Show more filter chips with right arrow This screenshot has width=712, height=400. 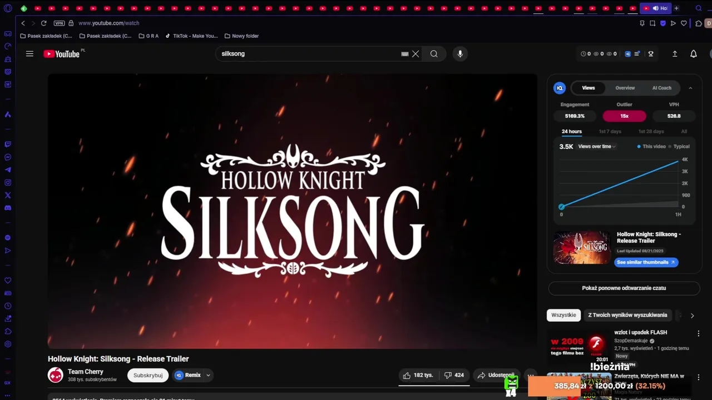[x=692, y=316]
